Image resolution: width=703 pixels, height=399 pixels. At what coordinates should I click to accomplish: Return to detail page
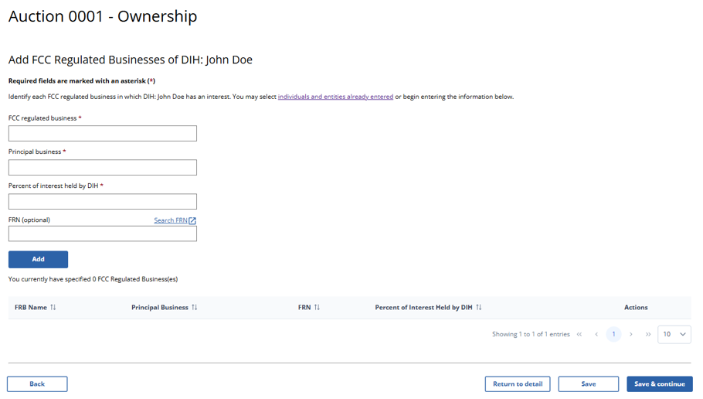coord(517,384)
